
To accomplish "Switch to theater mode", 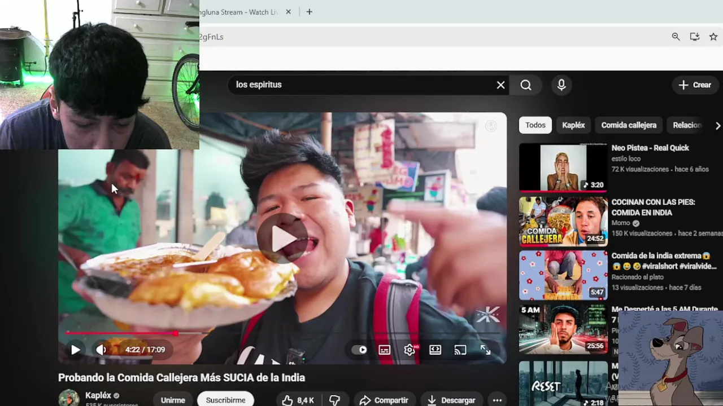I will click(435, 350).
